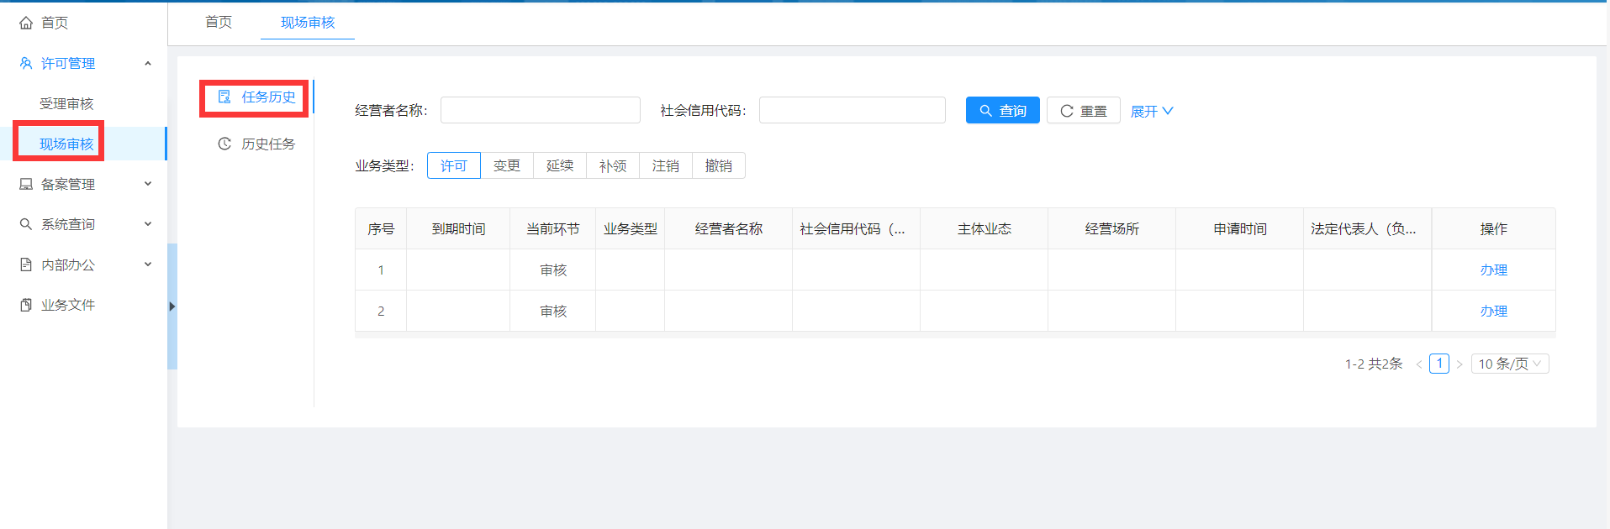This screenshot has width=1610, height=529.
Task: Click 办理 for row 1
Action: coord(1493,270)
